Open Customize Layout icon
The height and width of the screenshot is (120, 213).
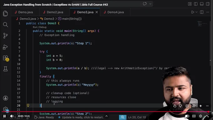(190, 4)
